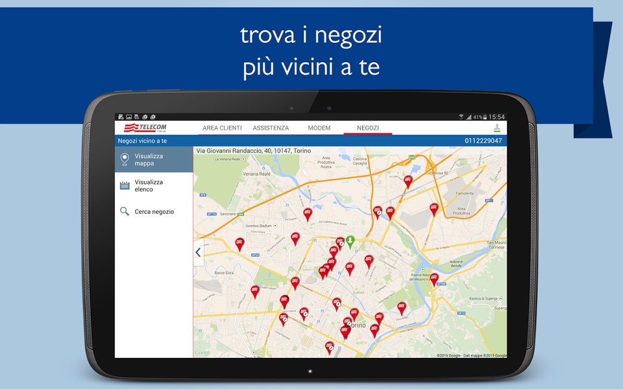Collapse the sidebar with the left chevron

[x=199, y=252]
